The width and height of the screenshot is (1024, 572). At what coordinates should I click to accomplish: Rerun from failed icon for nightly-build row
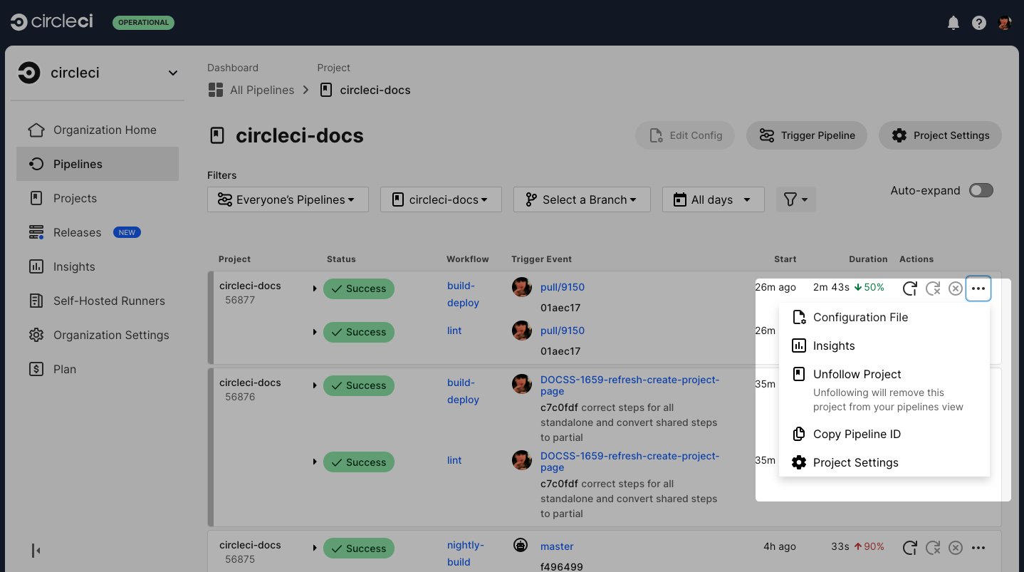pyautogui.click(x=933, y=548)
